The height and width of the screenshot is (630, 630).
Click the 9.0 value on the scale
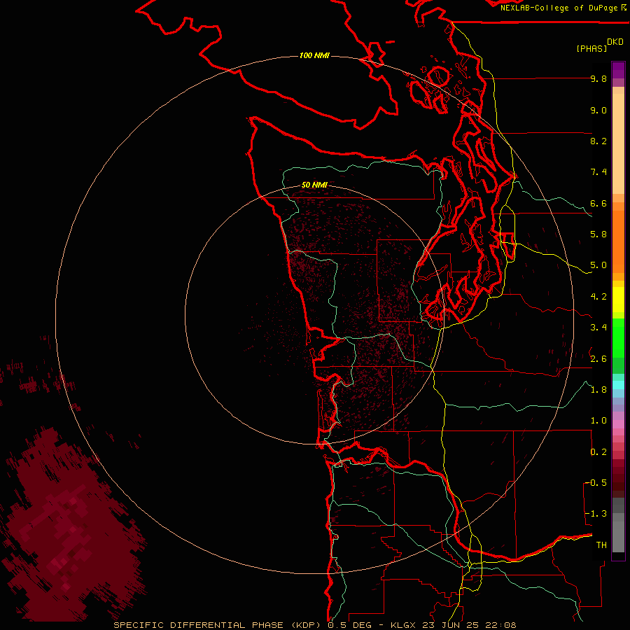[x=598, y=110]
